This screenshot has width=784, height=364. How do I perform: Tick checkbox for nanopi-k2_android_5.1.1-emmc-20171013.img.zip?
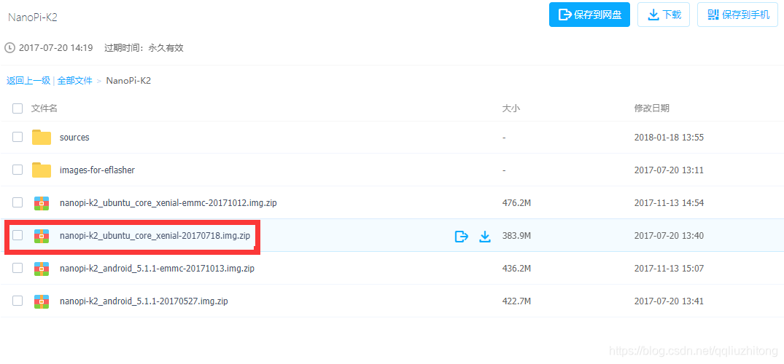point(18,268)
